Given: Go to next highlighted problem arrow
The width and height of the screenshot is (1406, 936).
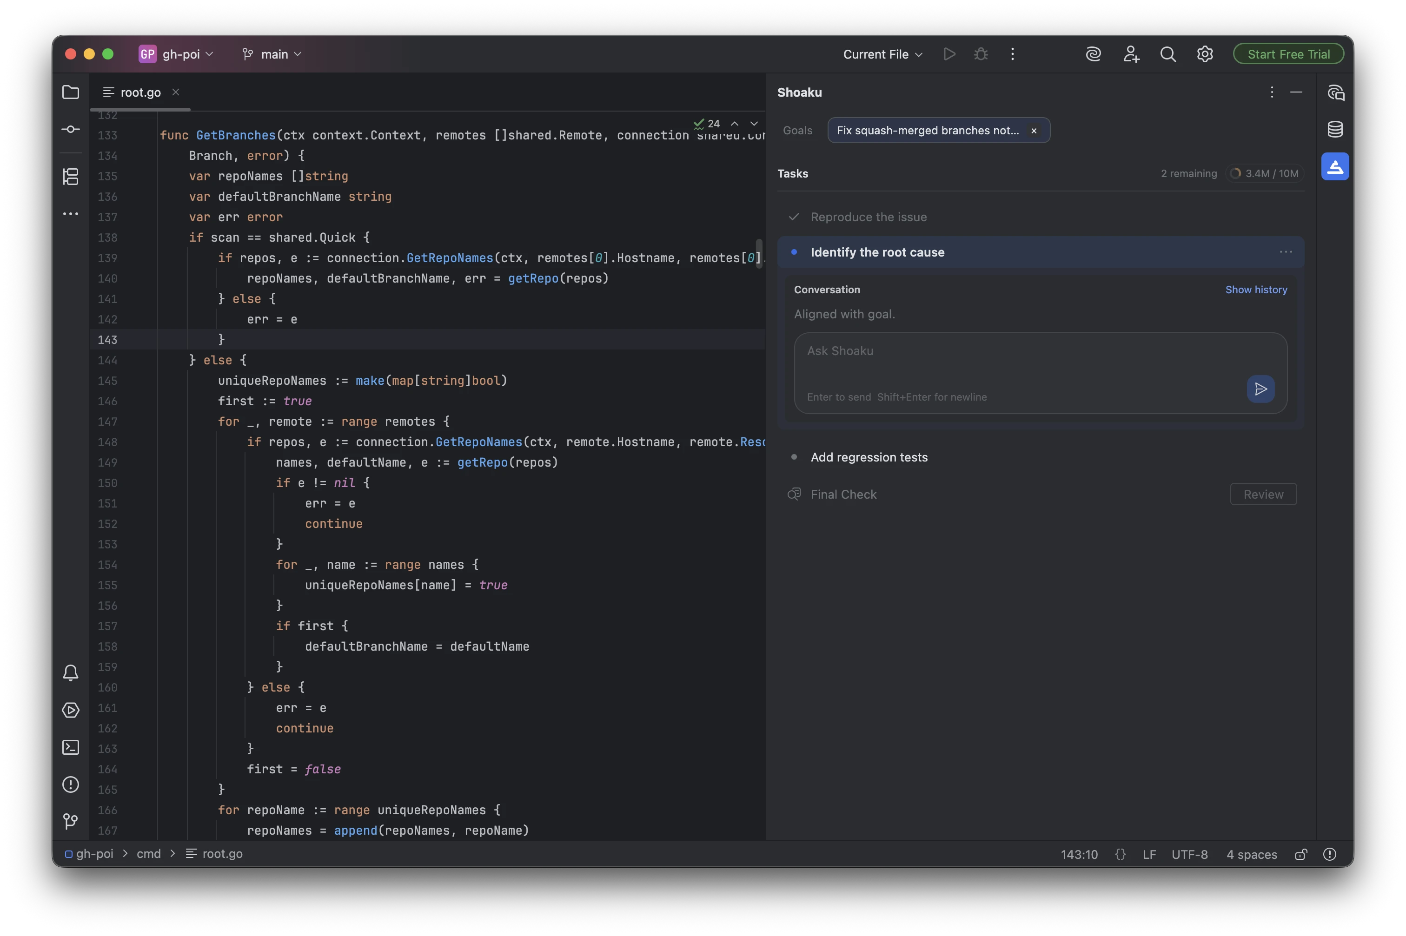Looking at the screenshot, I should point(754,124).
